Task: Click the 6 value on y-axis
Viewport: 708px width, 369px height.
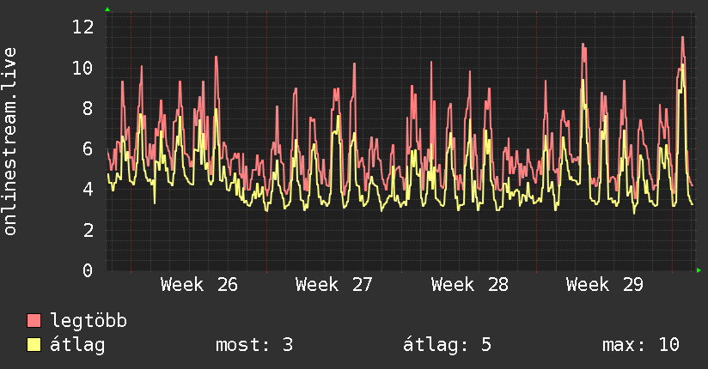Action: 88,148
